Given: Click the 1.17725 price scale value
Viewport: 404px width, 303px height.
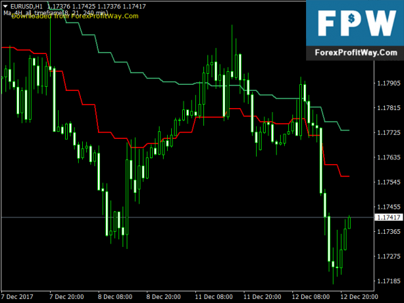Looking at the screenshot, I should coord(389,132).
